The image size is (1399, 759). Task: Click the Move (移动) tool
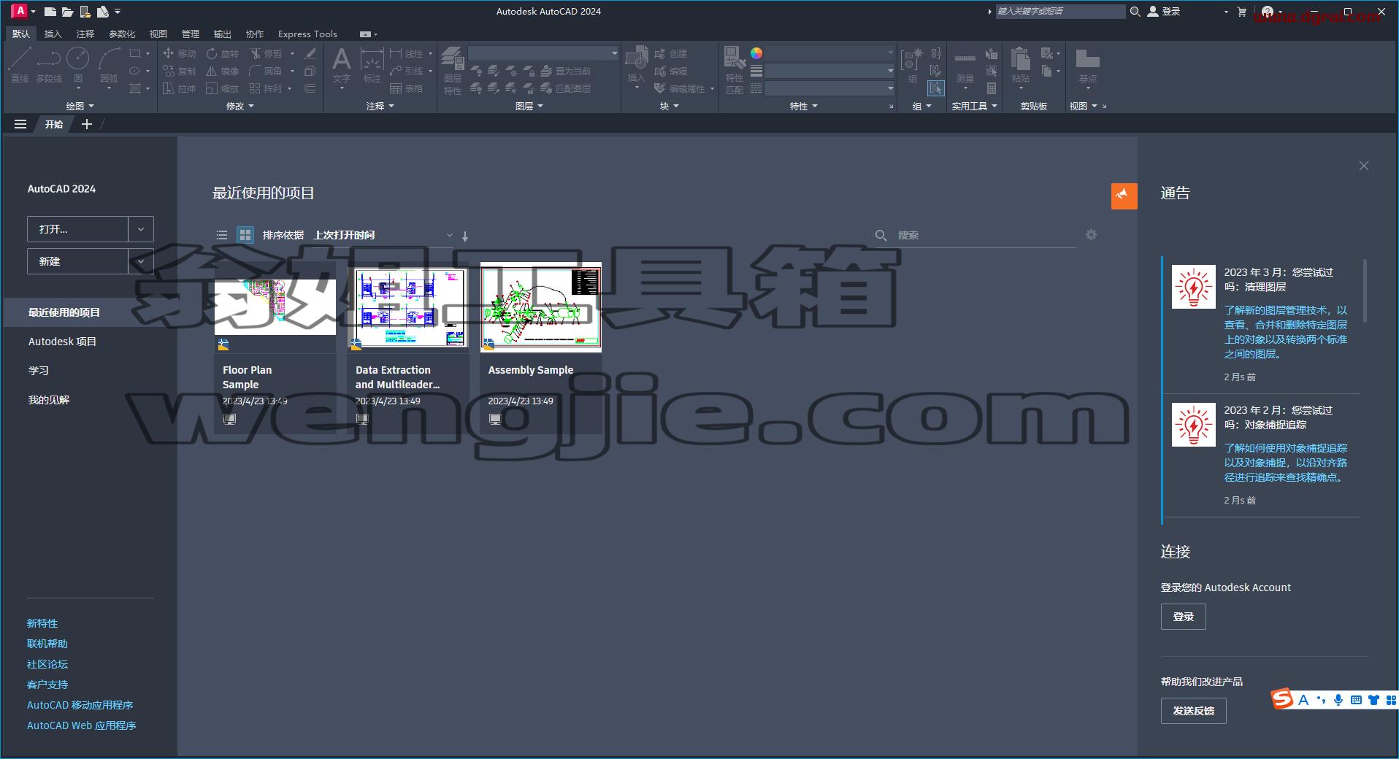pos(180,53)
